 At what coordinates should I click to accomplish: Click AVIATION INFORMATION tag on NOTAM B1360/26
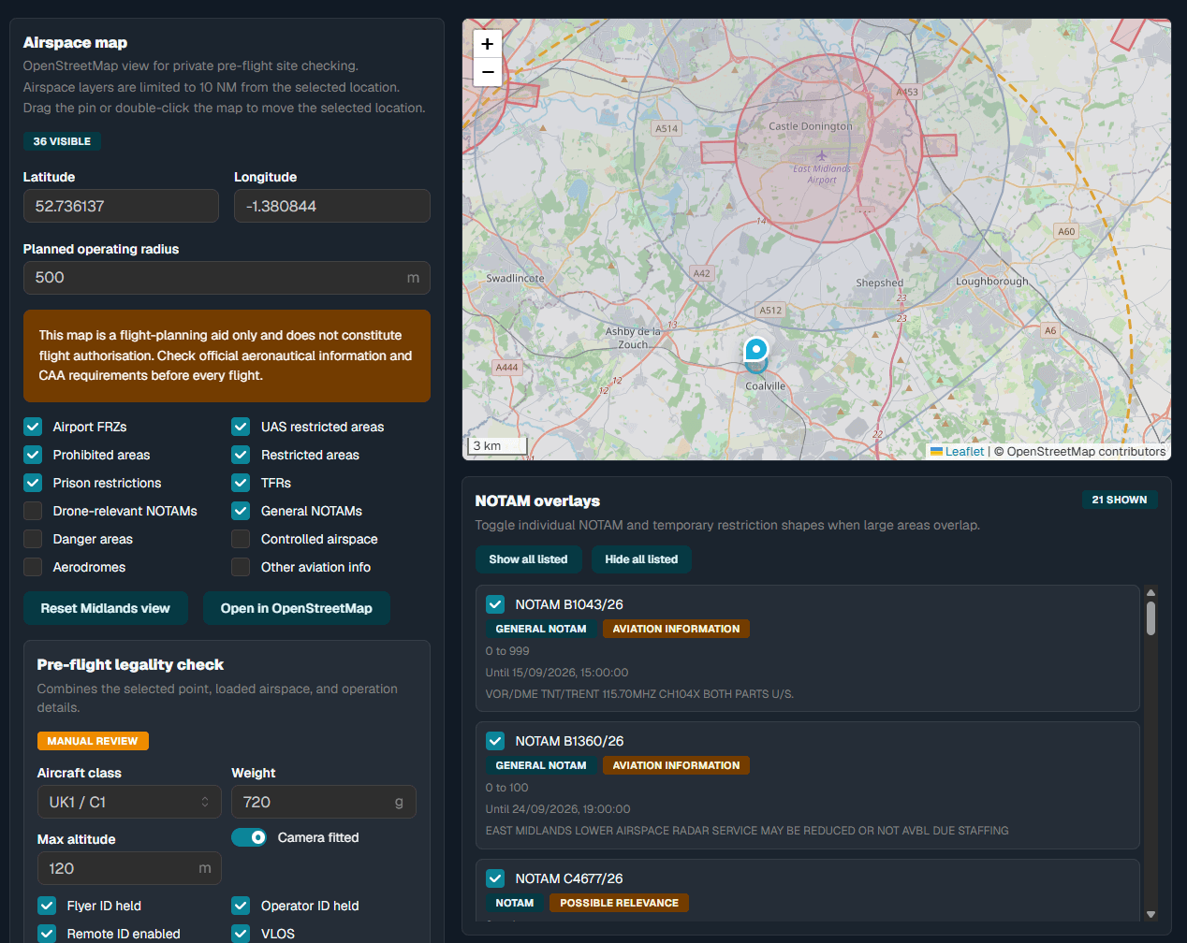pyautogui.click(x=676, y=765)
